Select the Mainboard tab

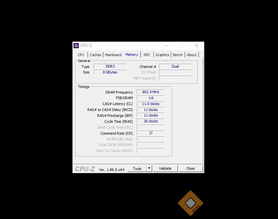point(113,55)
